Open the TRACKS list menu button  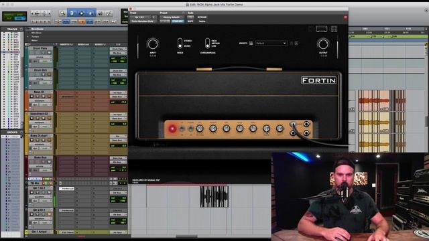pyautogui.click(x=21, y=29)
